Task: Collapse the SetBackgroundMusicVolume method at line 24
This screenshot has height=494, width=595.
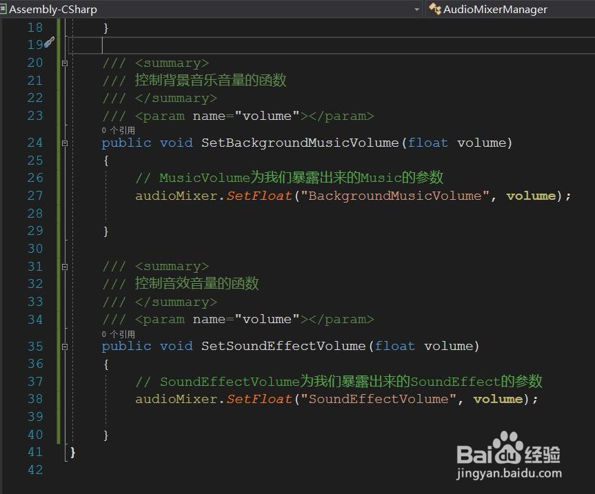Action: (x=65, y=143)
